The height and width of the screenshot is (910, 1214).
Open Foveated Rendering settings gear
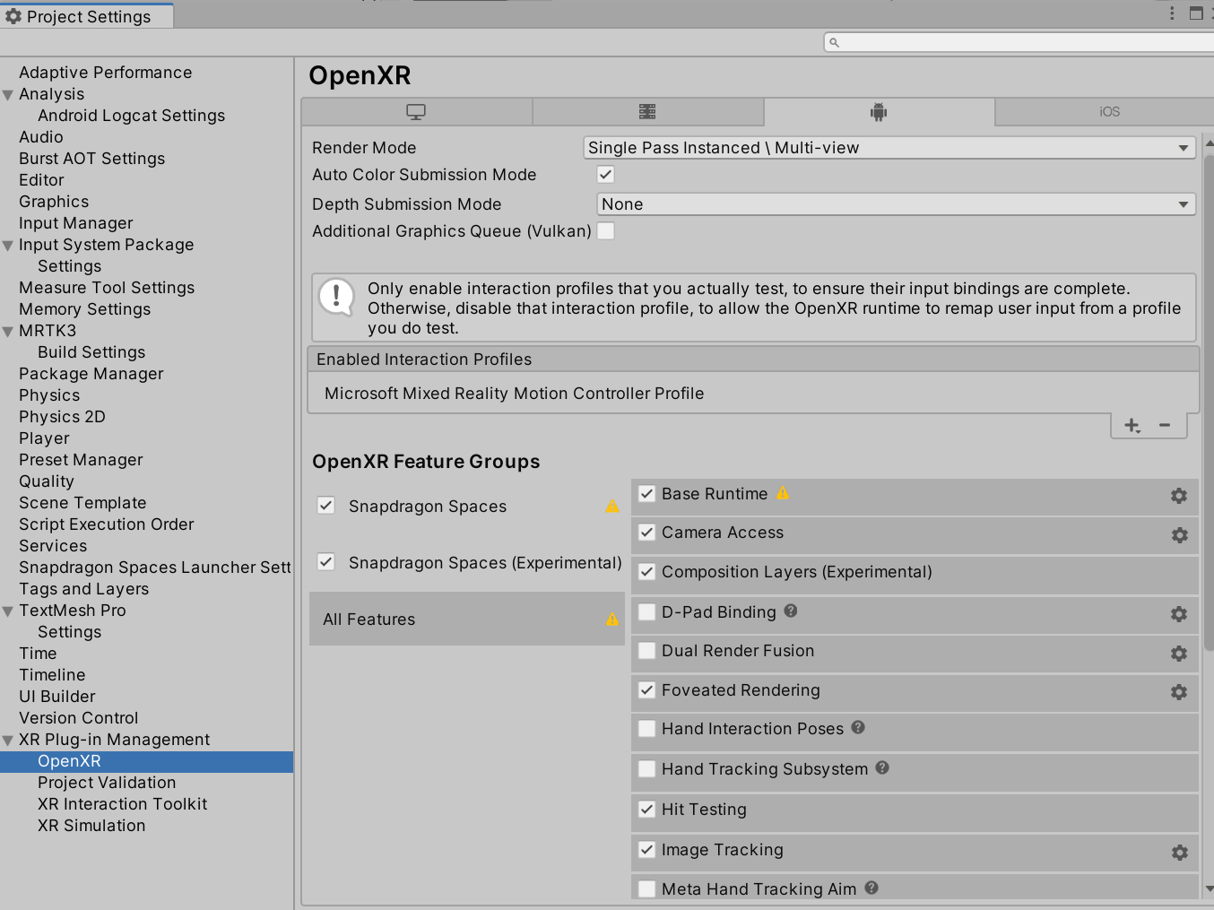[1179, 692]
